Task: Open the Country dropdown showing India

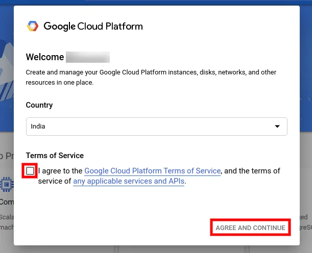Action: (156, 126)
